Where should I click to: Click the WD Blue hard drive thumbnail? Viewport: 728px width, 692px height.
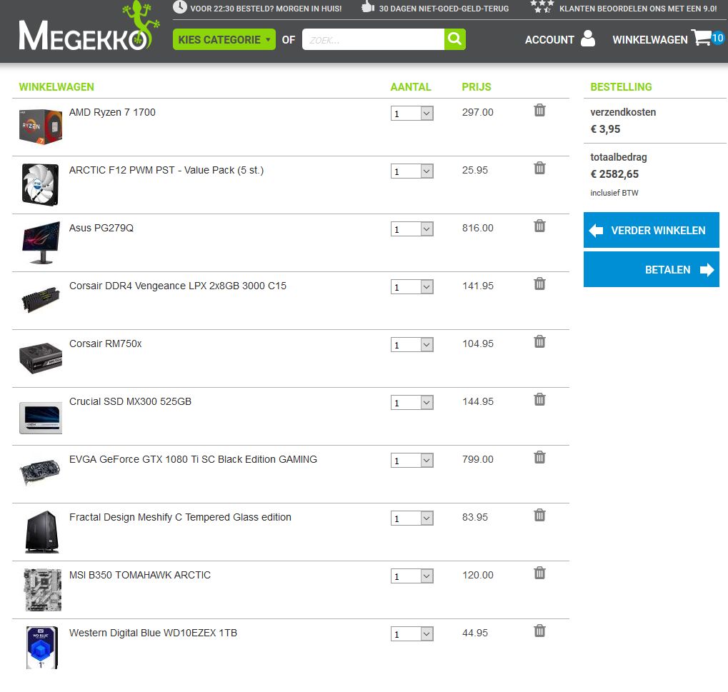click(x=41, y=648)
